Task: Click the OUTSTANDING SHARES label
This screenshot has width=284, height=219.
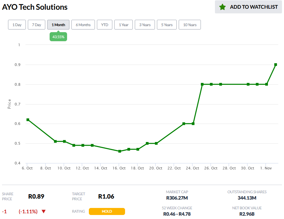Action: (247, 192)
